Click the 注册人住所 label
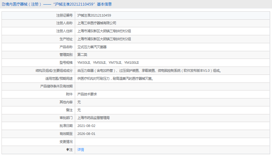Image resolution: width=272 pixels, height=157 pixels. pos(64,31)
